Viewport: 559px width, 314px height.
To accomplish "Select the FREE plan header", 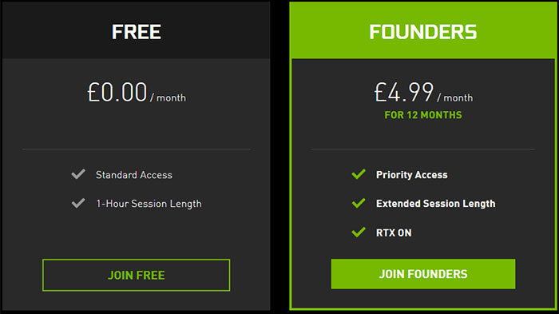I will coord(137,30).
